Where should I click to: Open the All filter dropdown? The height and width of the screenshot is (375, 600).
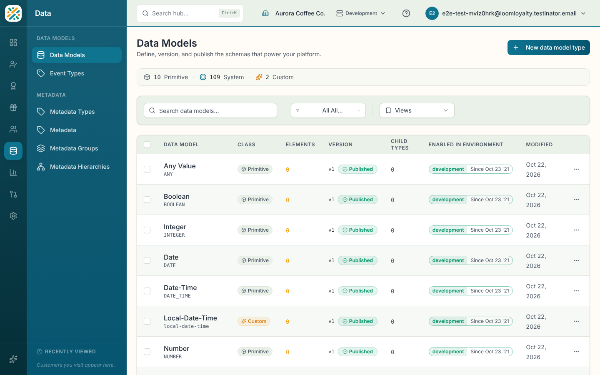coord(328,110)
